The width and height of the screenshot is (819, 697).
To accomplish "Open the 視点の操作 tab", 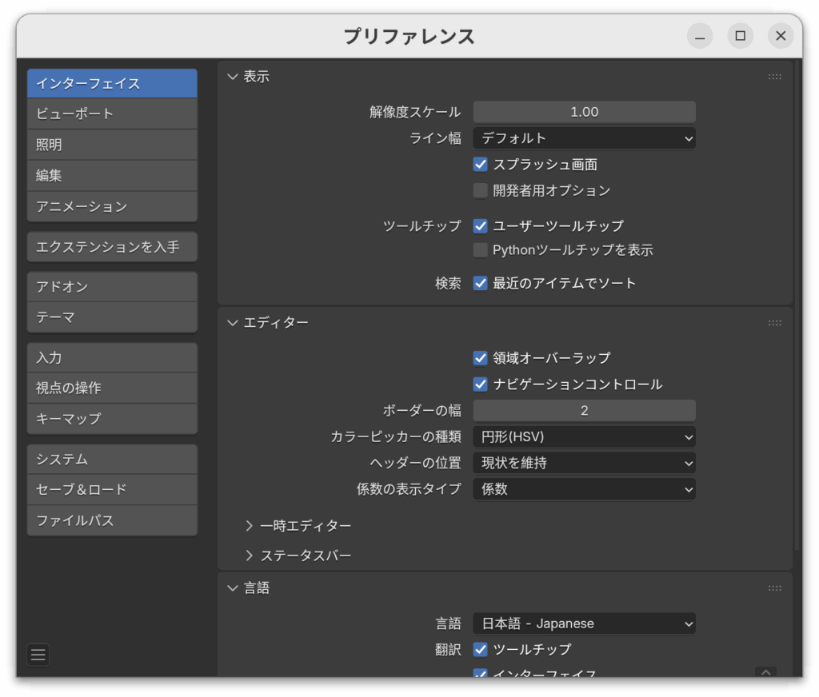I will 112,388.
